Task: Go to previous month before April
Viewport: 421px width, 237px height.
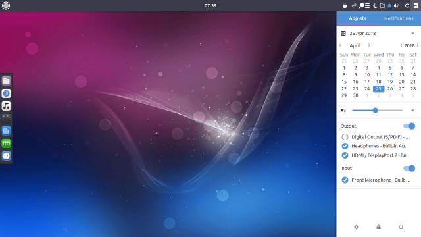Action: (x=340, y=45)
